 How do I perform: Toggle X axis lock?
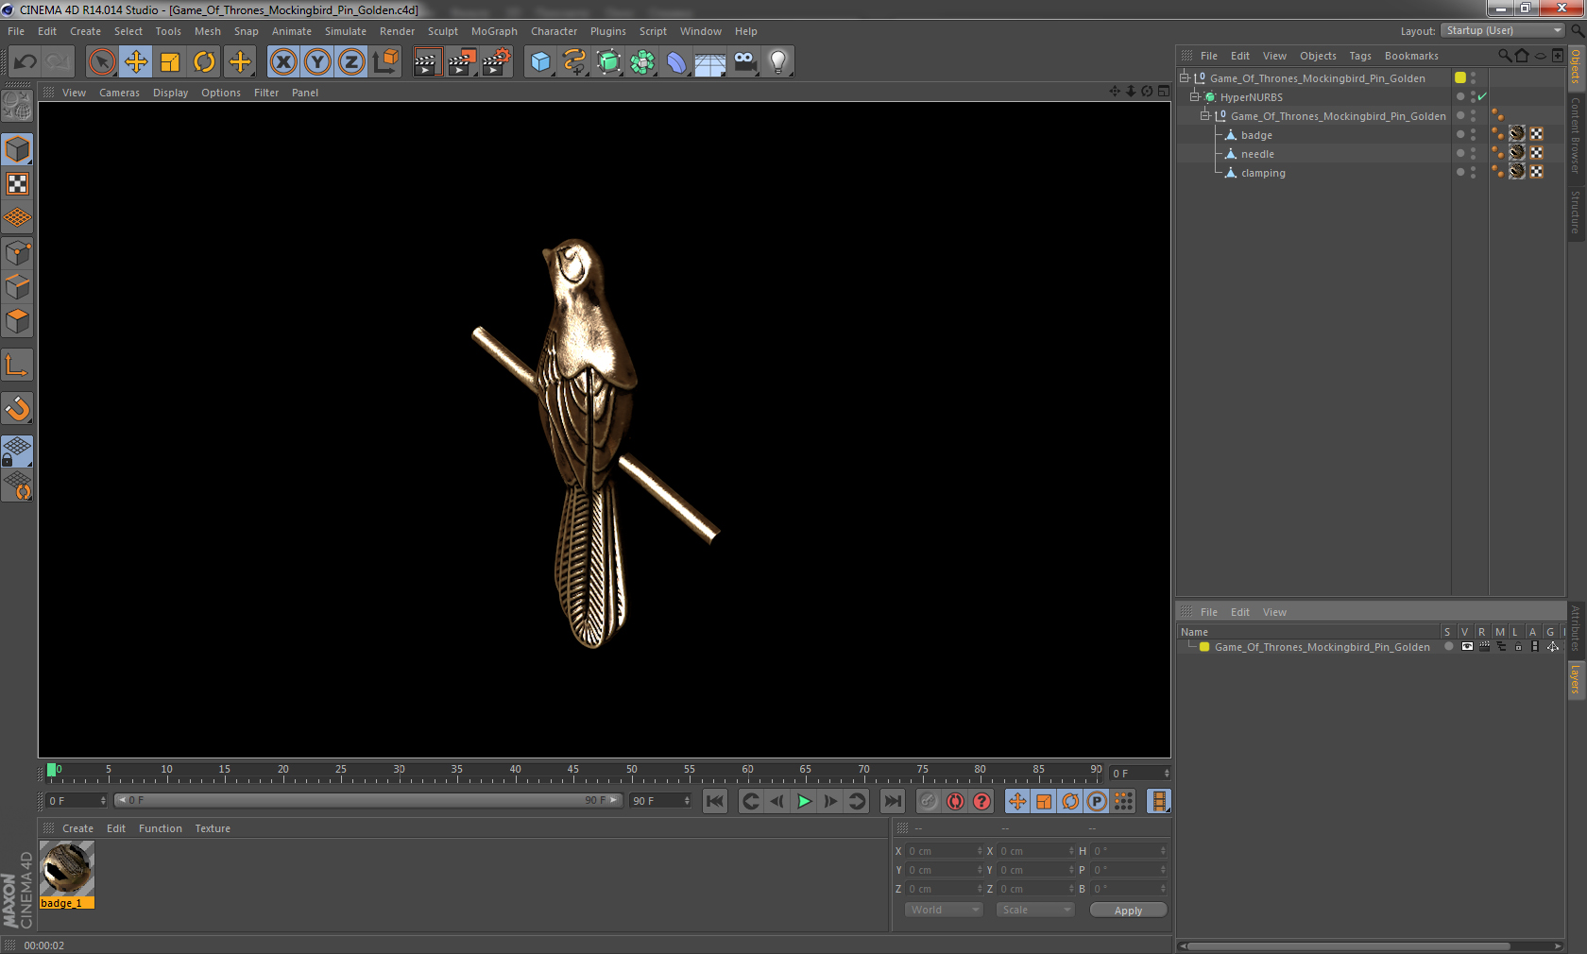pyautogui.click(x=283, y=62)
